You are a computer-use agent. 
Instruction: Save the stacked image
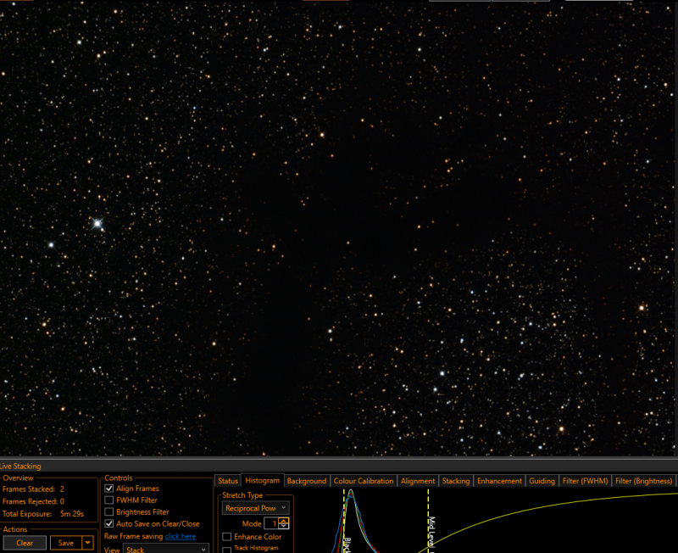coord(66,543)
